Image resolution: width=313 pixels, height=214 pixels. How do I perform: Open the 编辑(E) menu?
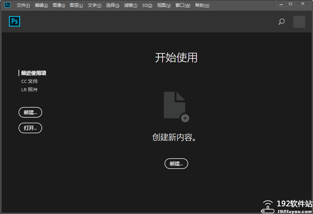click(x=42, y=5)
